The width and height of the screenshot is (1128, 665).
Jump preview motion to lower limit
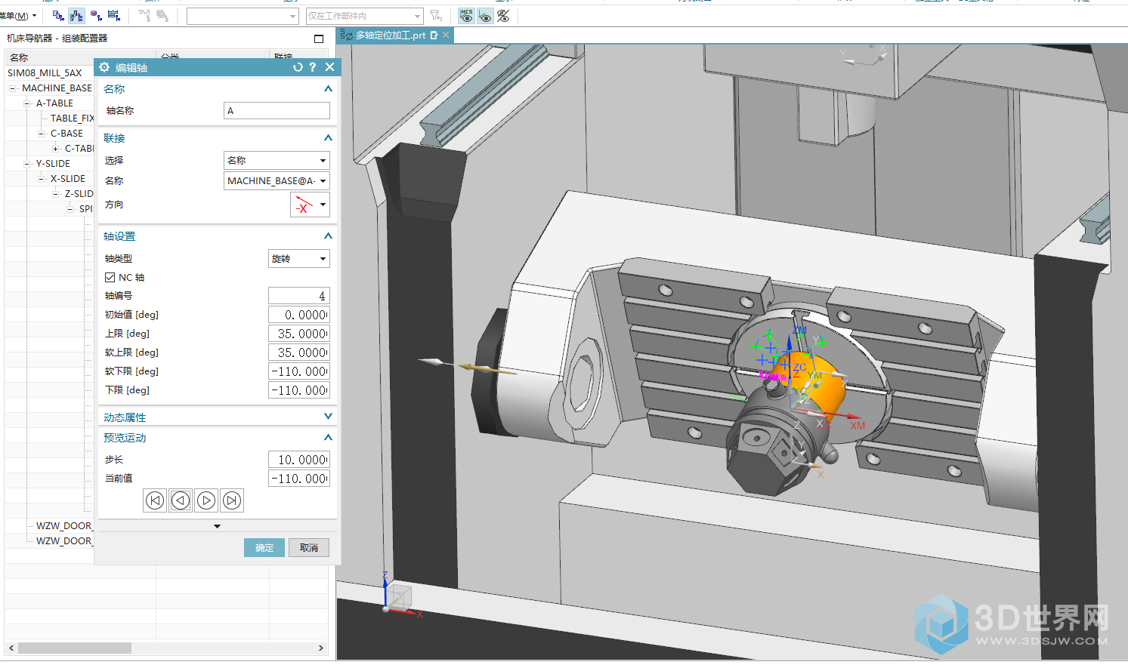coord(155,500)
